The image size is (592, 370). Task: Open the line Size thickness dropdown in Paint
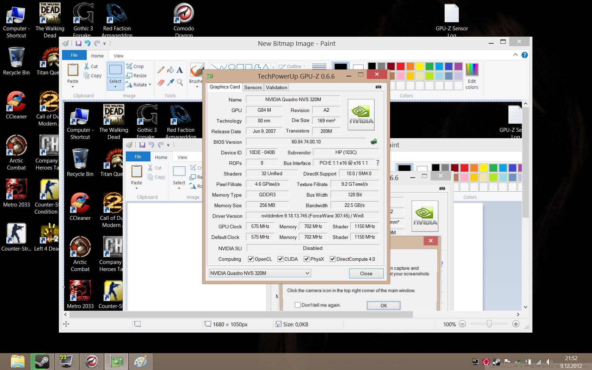point(319,66)
